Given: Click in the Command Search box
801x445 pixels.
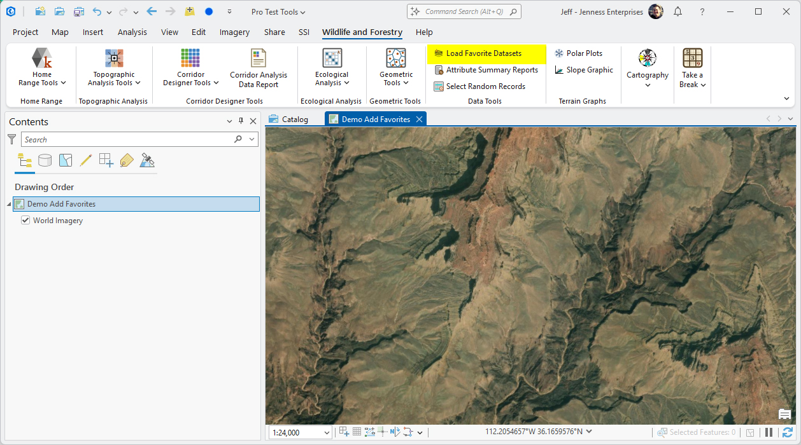Looking at the screenshot, I should tap(464, 11).
